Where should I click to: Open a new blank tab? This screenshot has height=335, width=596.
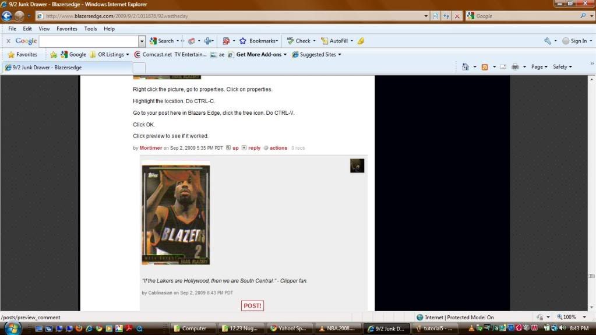click(x=139, y=68)
